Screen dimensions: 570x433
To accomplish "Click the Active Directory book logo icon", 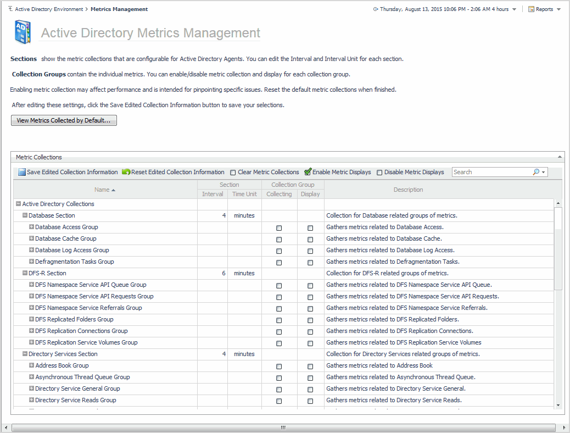I will pyautogui.click(x=23, y=32).
